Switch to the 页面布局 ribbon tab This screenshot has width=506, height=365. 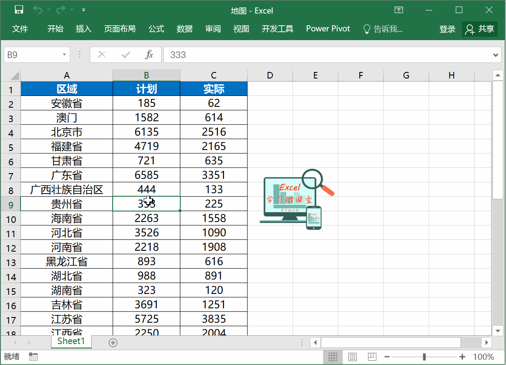point(120,29)
